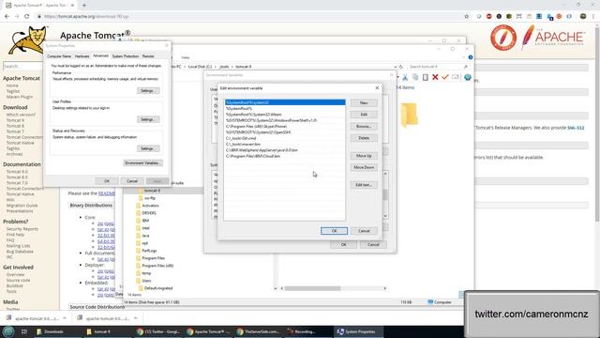
Task: Click OK in System Properties window
Action: (107, 181)
